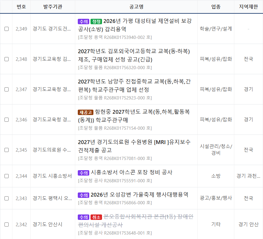Viewport: 263px width, 239px height.
Task: Check the box for row 2,346
Action: point(7,119)
